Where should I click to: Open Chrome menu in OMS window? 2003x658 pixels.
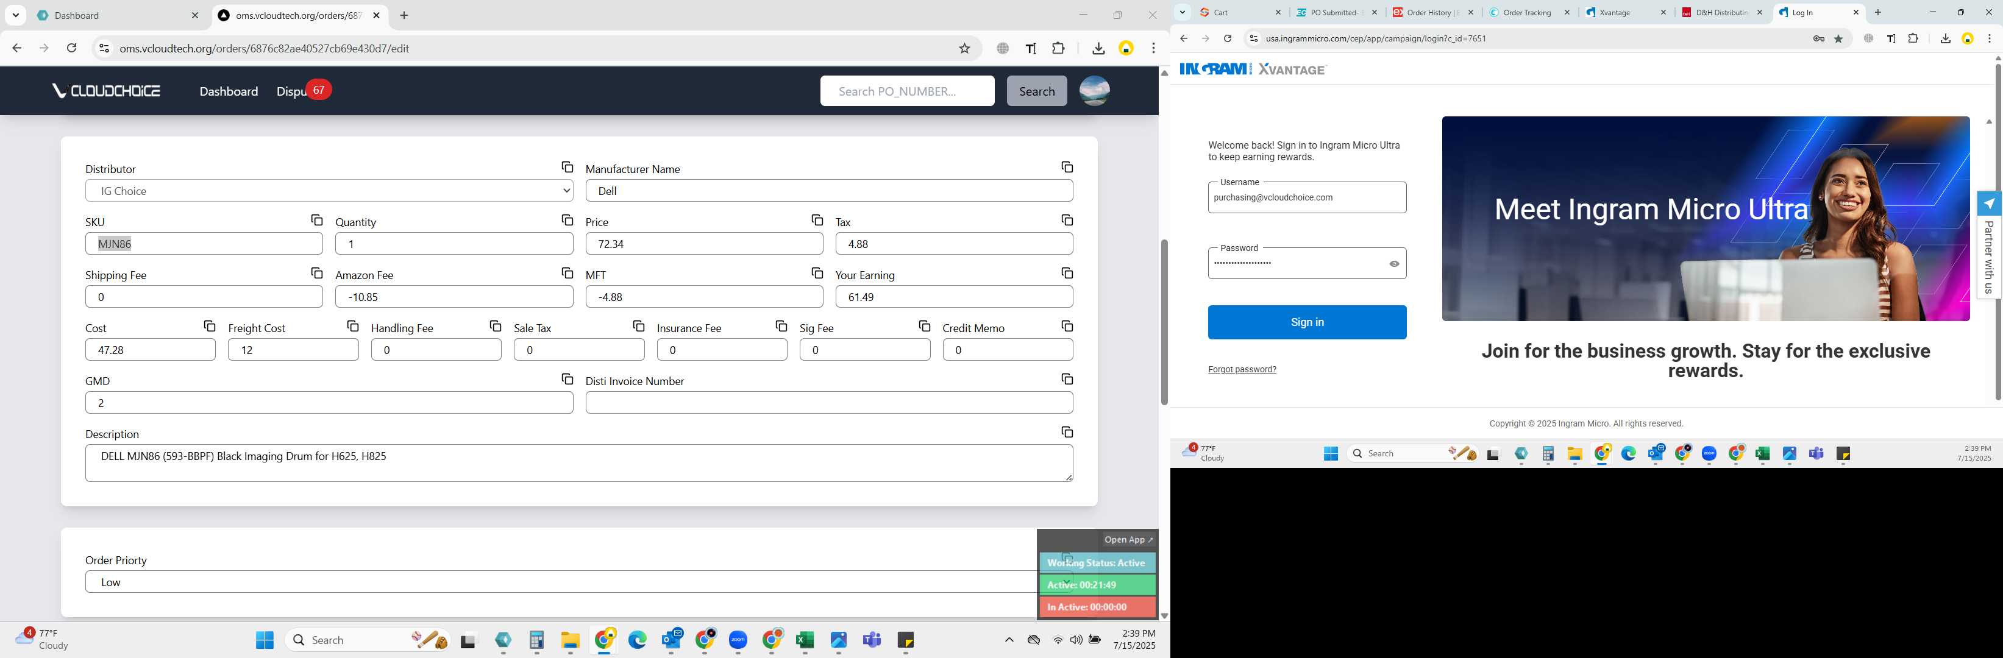click(x=1153, y=48)
